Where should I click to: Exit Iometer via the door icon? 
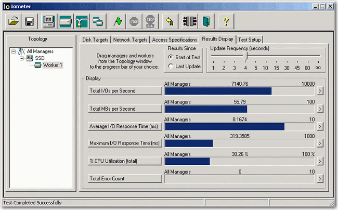(206, 21)
